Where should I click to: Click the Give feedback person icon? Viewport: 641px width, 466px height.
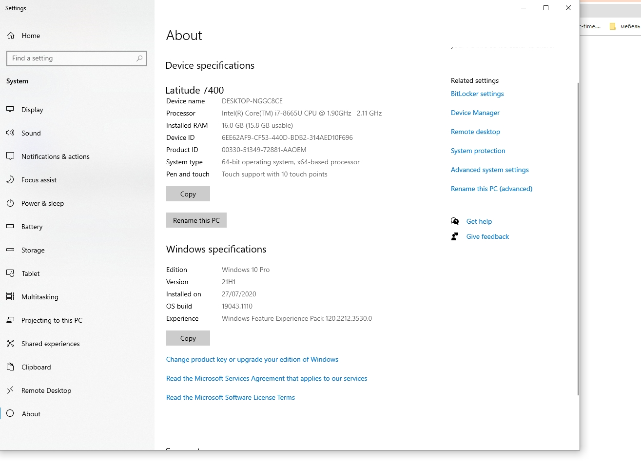point(455,236)
